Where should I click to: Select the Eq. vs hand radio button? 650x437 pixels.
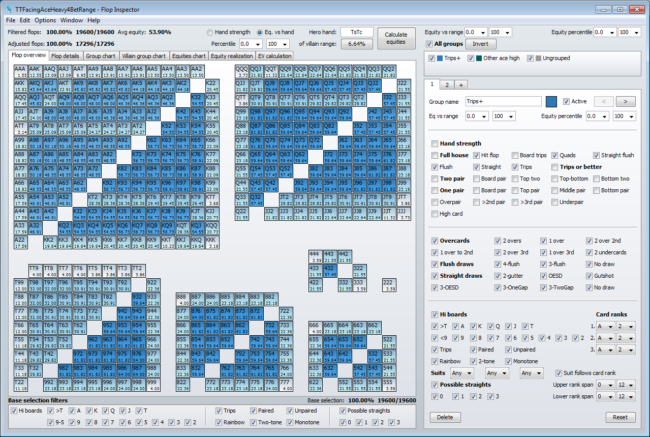(x=260, y=32)
